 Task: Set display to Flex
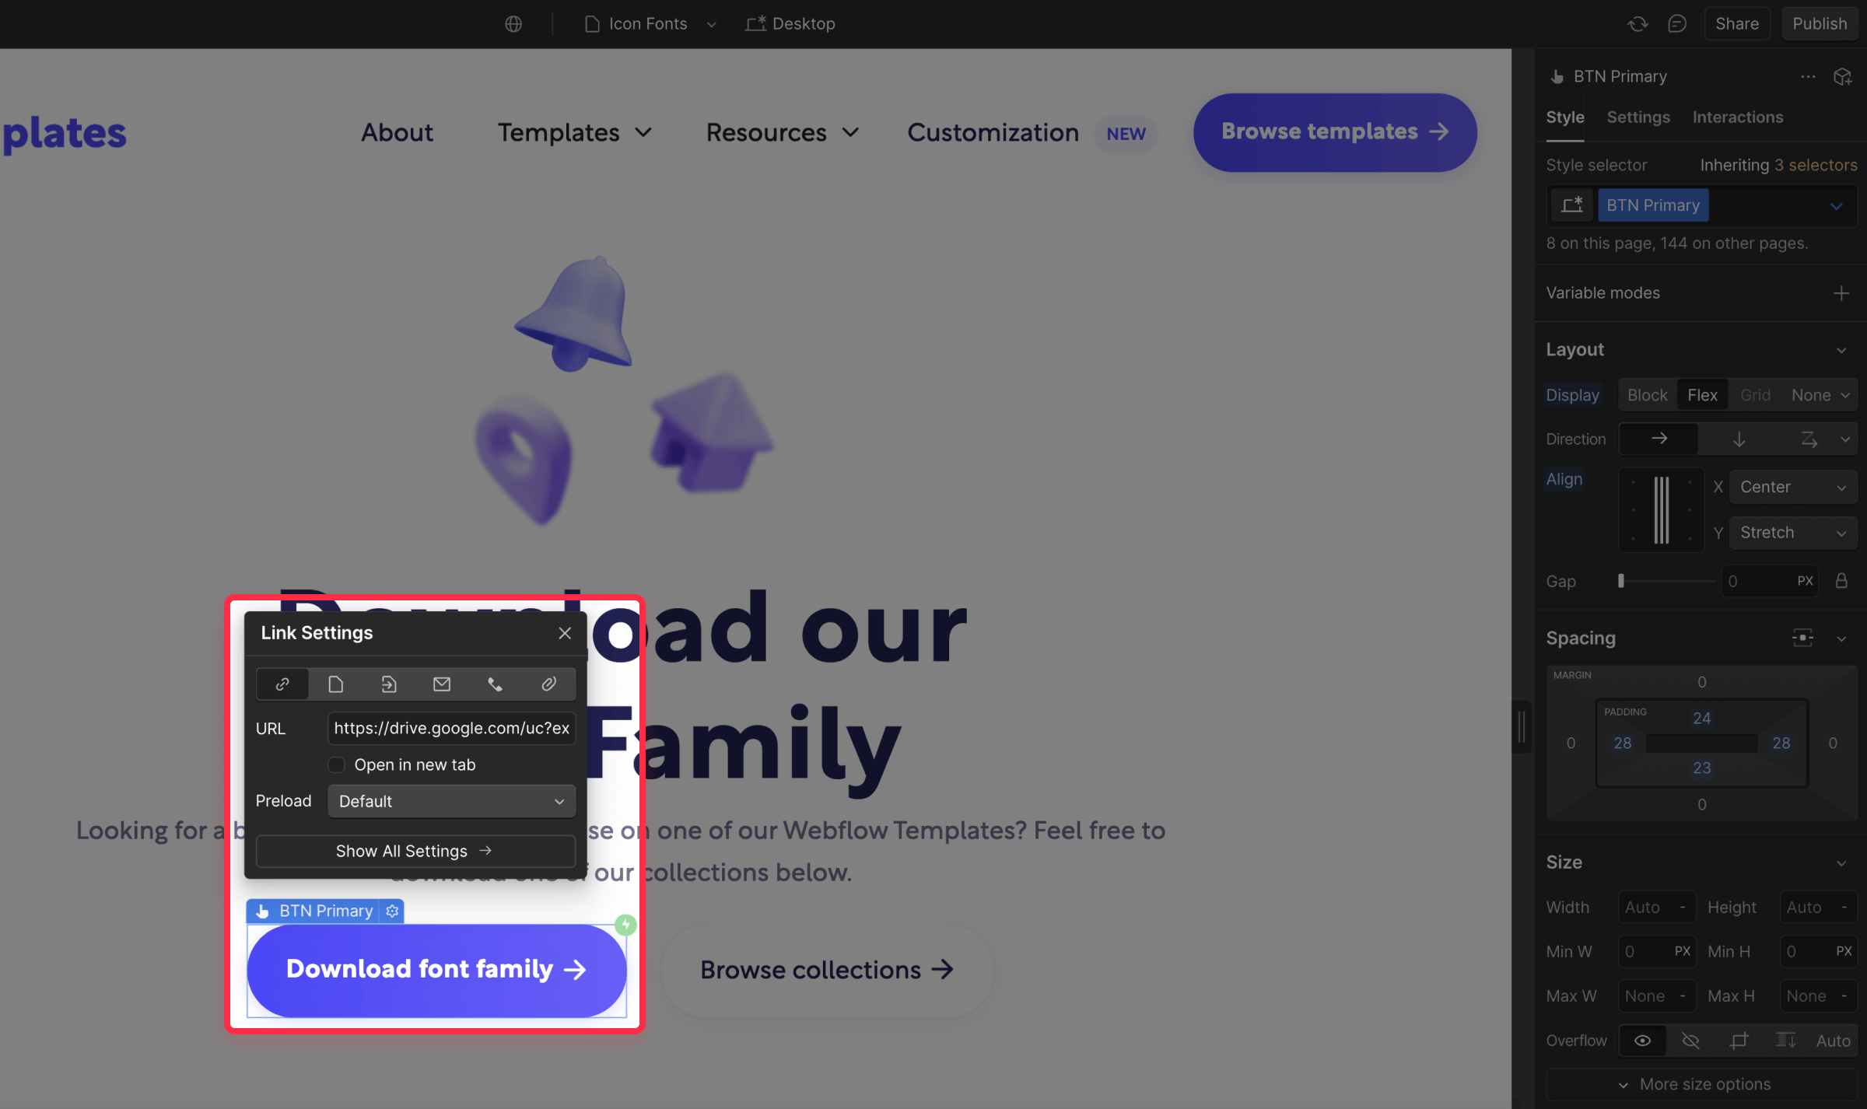pyautogui.click(x=1702, y=395)
